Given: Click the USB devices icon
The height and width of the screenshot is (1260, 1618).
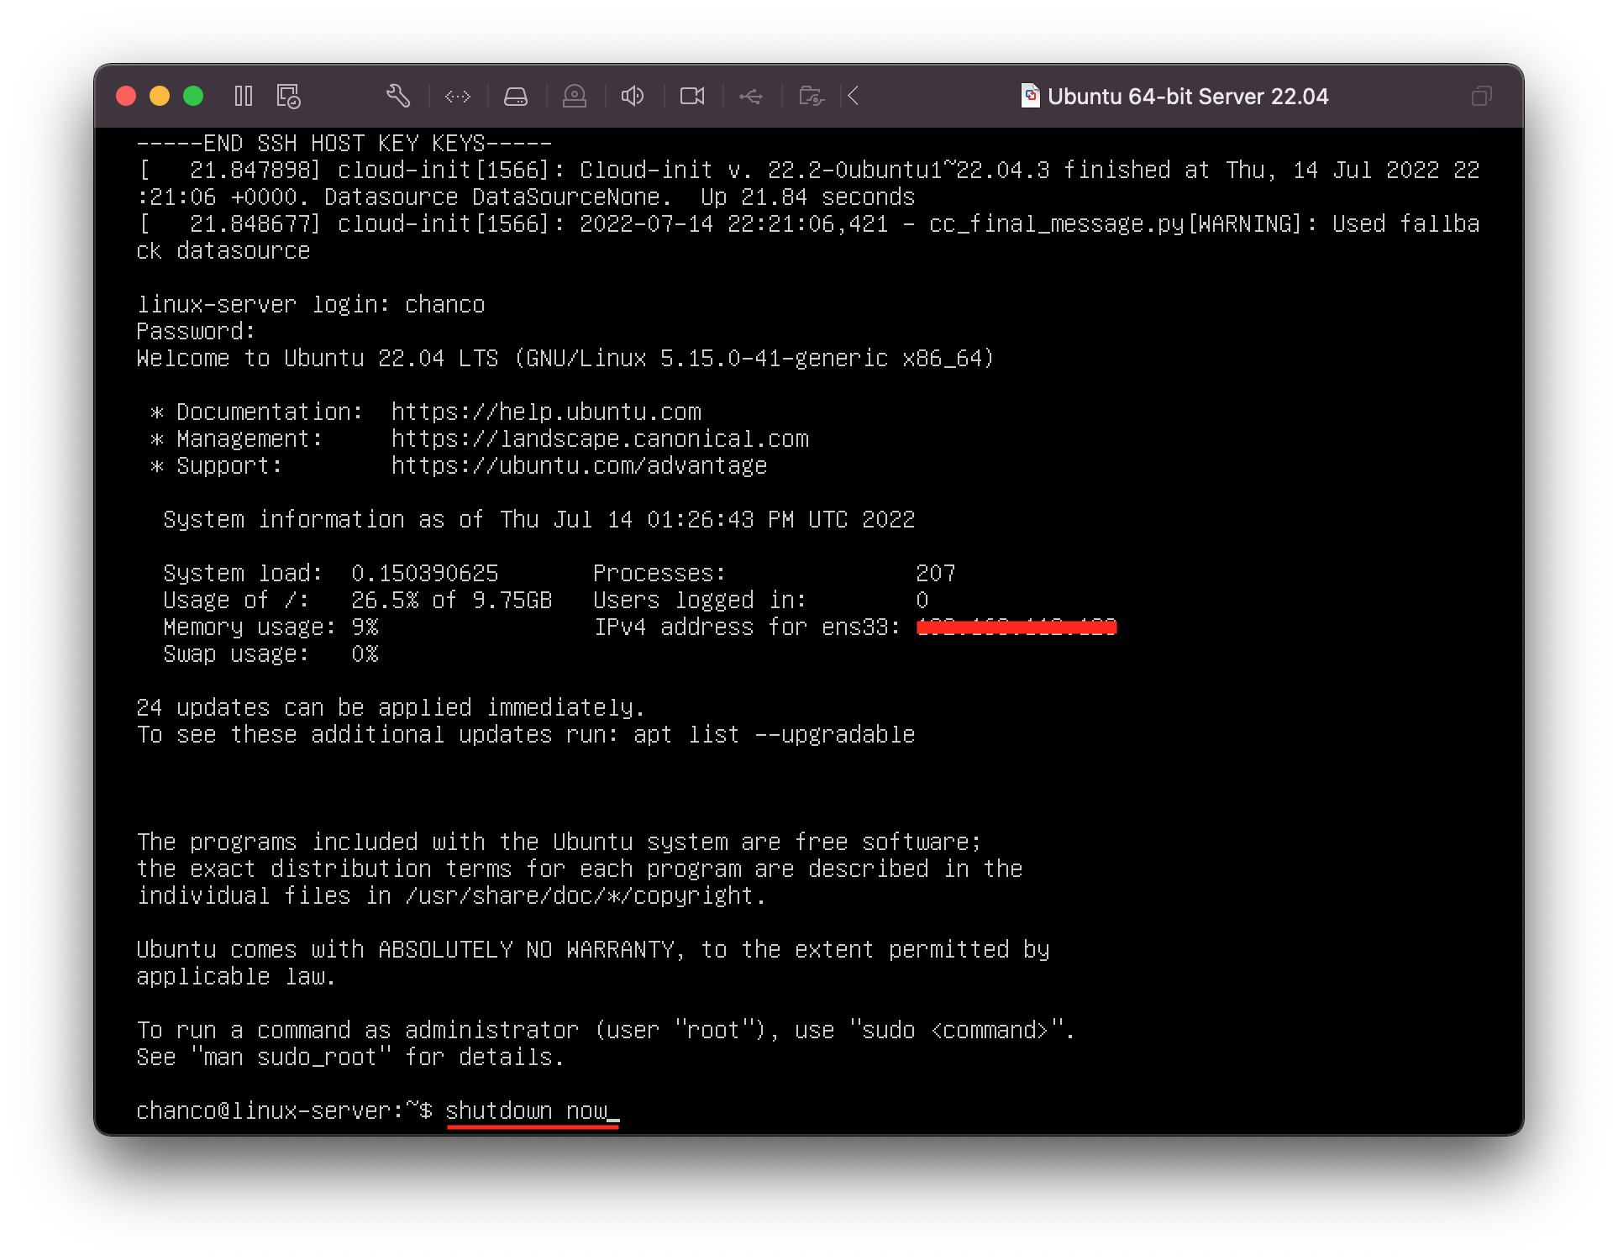Looking at the screenshot, I should tap(751, 97).
